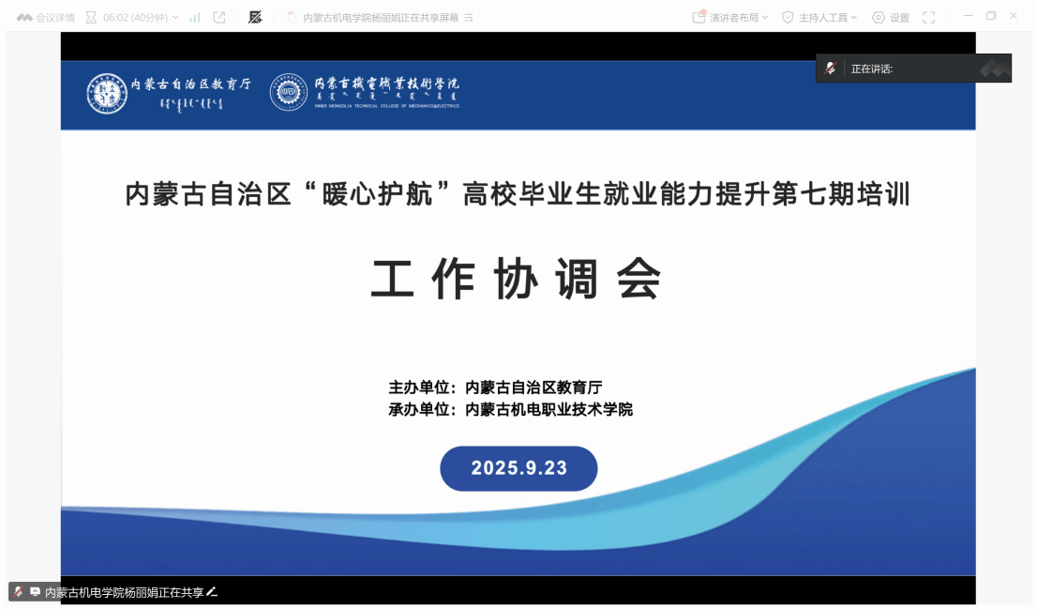1037x609 pixels.
Task: Click muted microphone icon in 正在讲话 panel
Action: (x=830, y=69)
